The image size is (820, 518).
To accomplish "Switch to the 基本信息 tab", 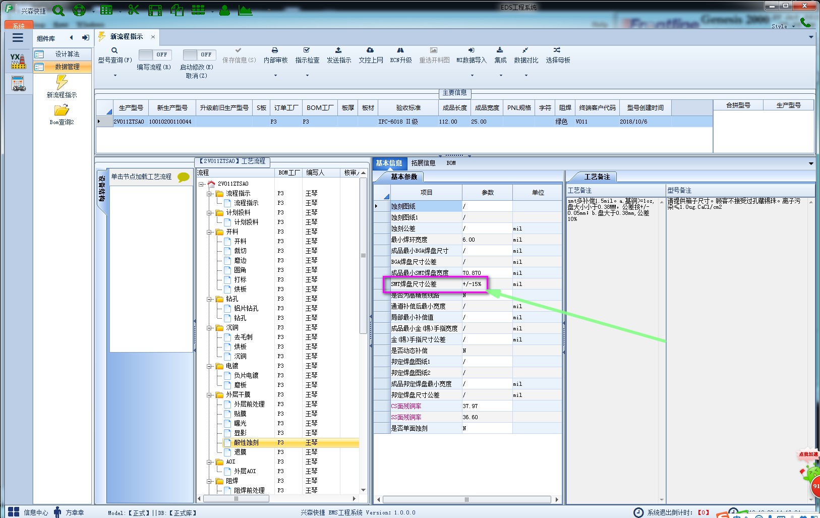I will (389, 163).
